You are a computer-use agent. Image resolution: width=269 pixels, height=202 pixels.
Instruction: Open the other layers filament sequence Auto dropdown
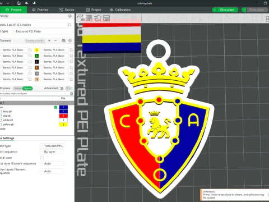52,171
